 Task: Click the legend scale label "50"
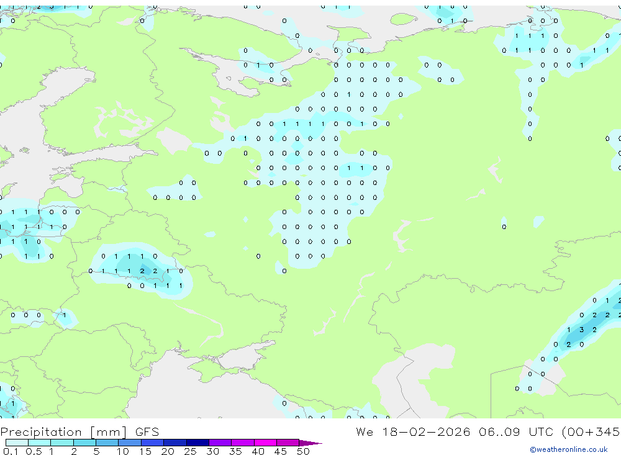pos(303,451)
